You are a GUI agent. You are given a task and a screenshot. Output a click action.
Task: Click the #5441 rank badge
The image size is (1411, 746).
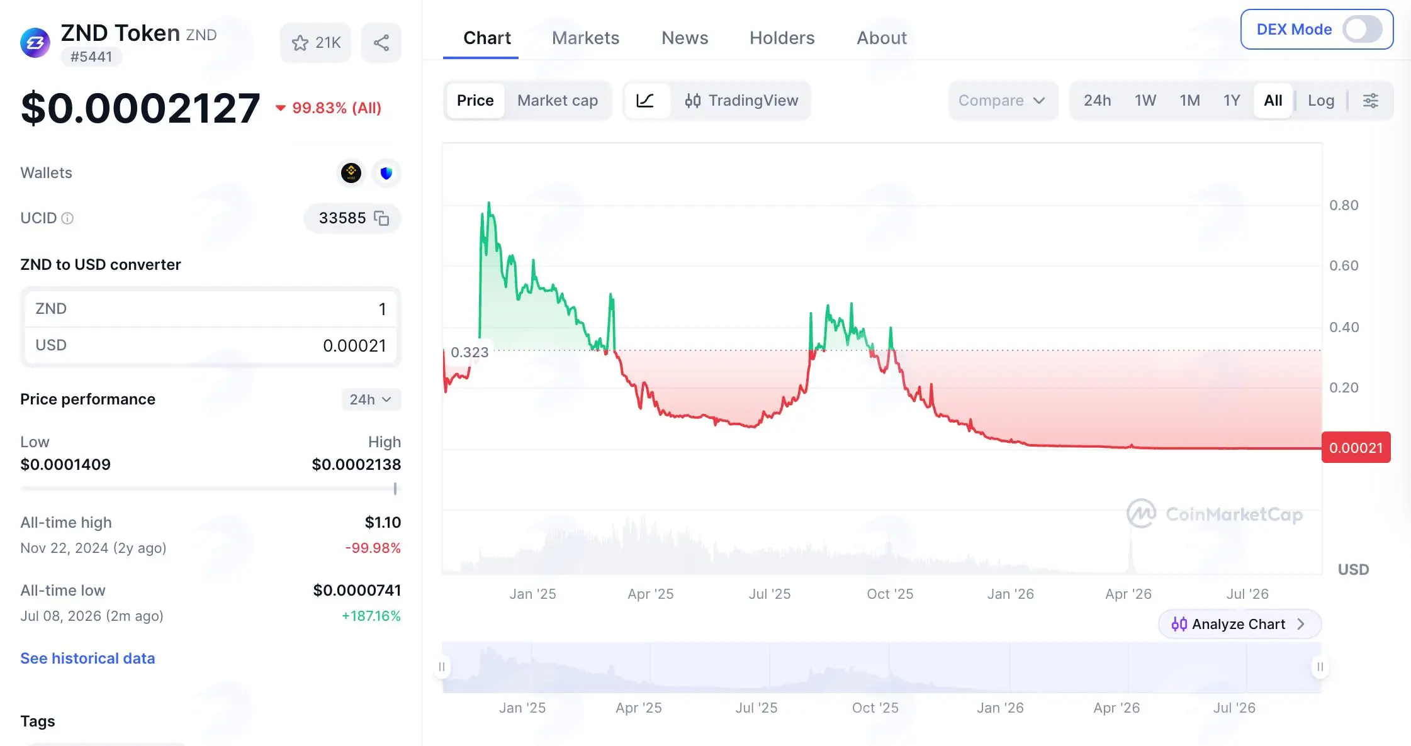tap(91, 57)
